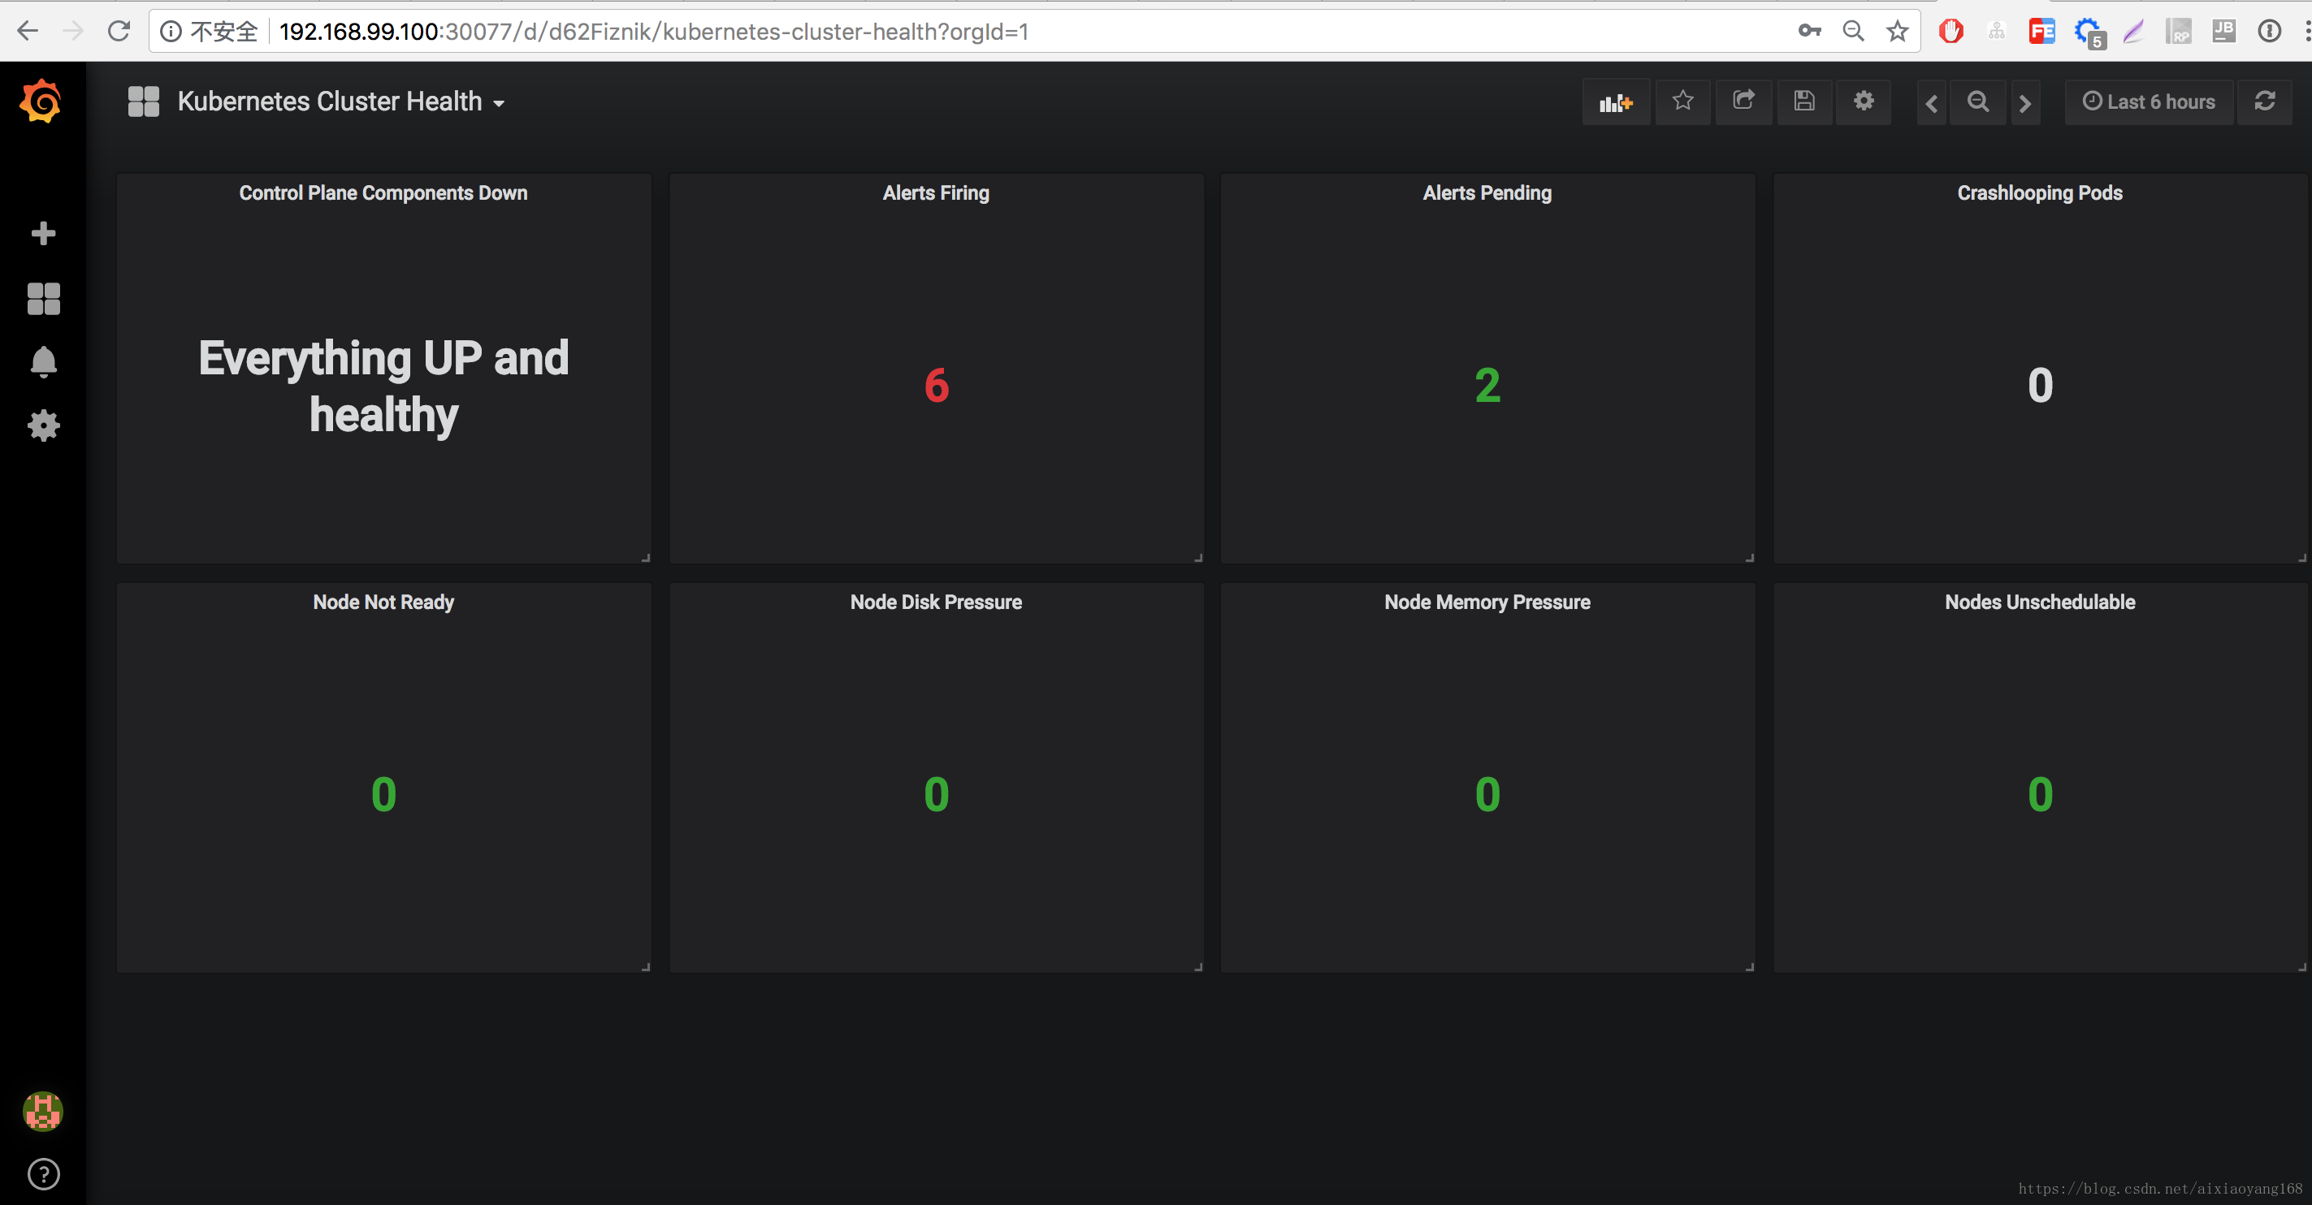Click the Control Plane Components Down title

[x=383, y=193]
